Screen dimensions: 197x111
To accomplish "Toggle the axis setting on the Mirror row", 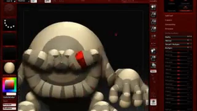I will [190, 40].
